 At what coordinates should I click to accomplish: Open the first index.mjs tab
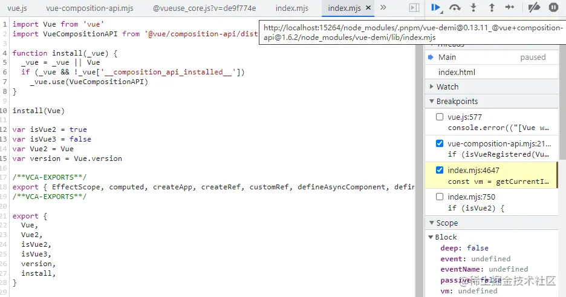[x=292, y=8]
